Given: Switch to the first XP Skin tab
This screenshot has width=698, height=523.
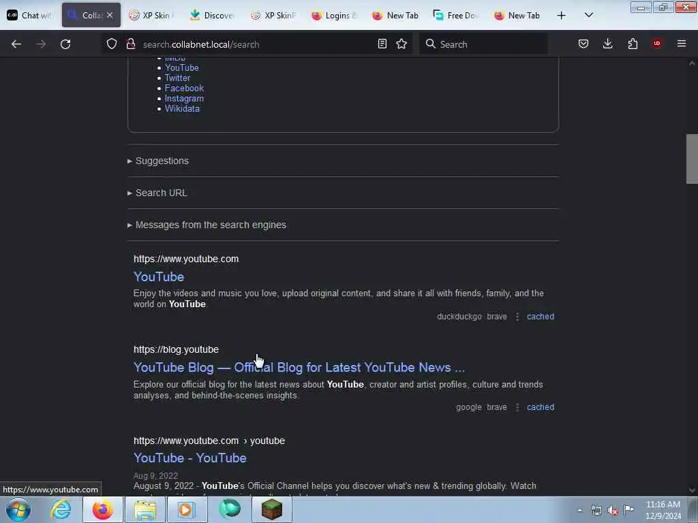Looking at the screenshot, I should [x=151, y=15].
